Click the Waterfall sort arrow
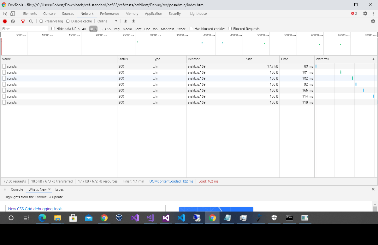Viewport: 378px width, 245px height. tap(373, 59)
